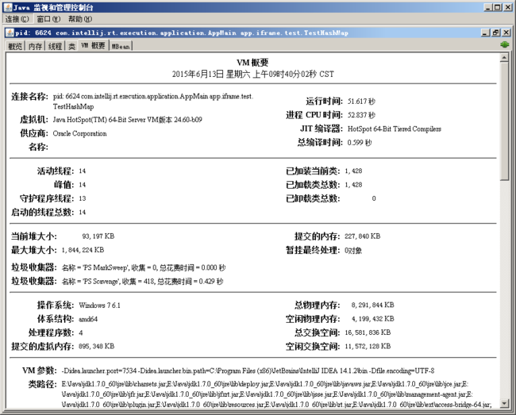516x415 pixels.
Task: Minimize the inner pid 6624 window
Action: point(485,33)
